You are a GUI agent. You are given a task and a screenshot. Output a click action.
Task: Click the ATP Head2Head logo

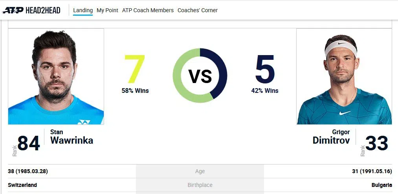pyautogui.click(x=31, y=10)
